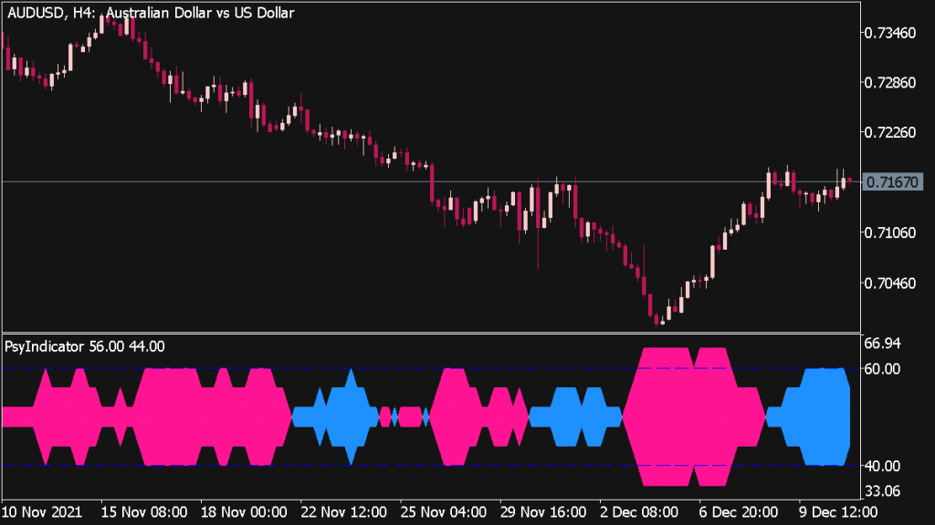Select the 0.73460 price scale value
Screen dimensions: 935x525
point(890,33)
